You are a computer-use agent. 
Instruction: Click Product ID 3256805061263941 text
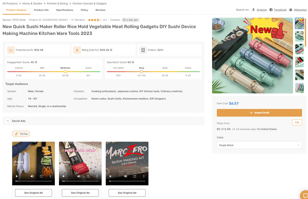pyautogui.click(x=48, y=20)
